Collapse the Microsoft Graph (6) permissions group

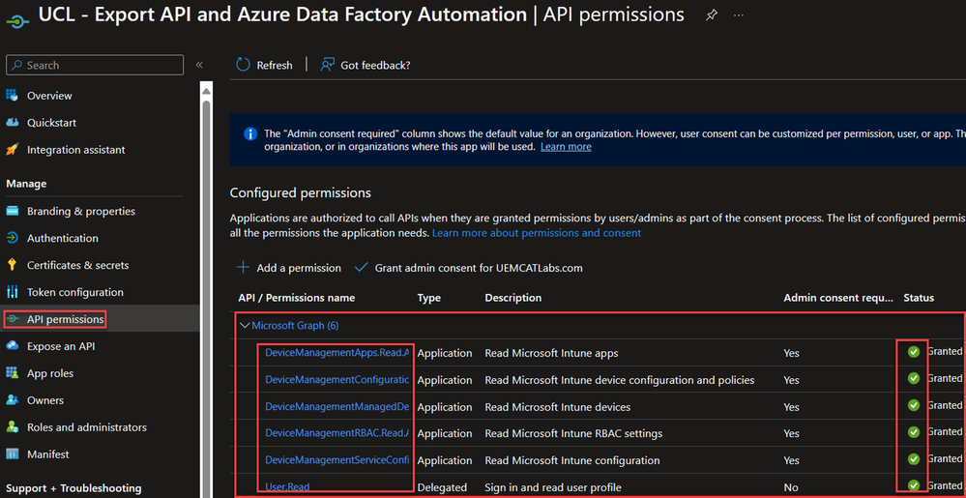(245, 326)
